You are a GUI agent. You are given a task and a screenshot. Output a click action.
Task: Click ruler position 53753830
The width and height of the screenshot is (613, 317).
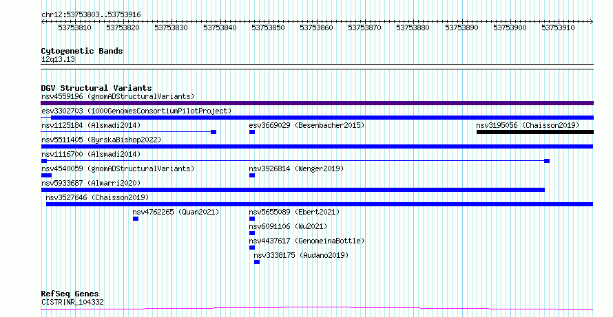[x=171, y=28]
